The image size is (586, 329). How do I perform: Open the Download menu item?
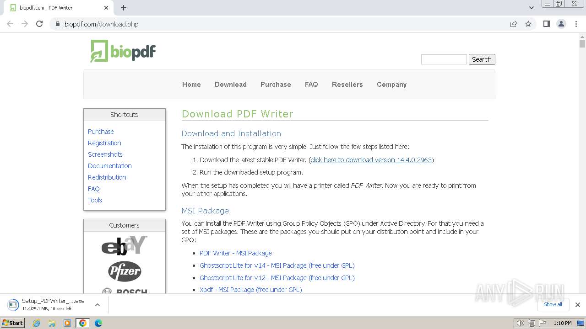[x=231, y=85]
